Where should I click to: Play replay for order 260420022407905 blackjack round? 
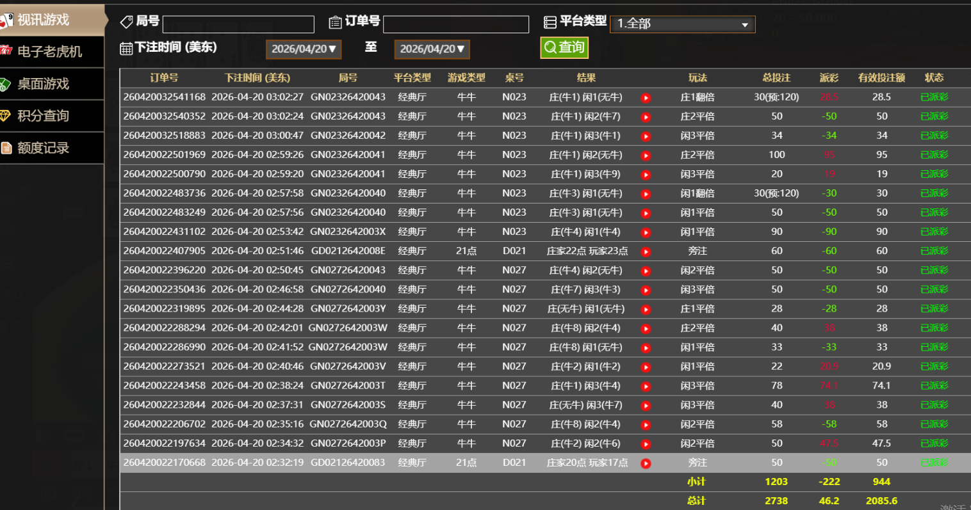pyautogui.click(x=646, y=252)
